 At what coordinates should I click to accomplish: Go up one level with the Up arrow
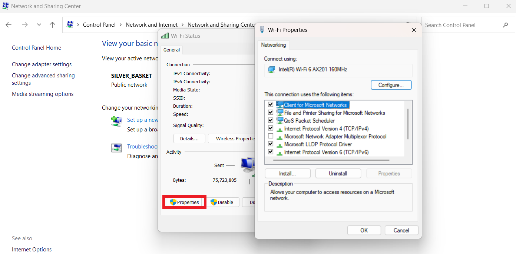(x=52, y=25)
